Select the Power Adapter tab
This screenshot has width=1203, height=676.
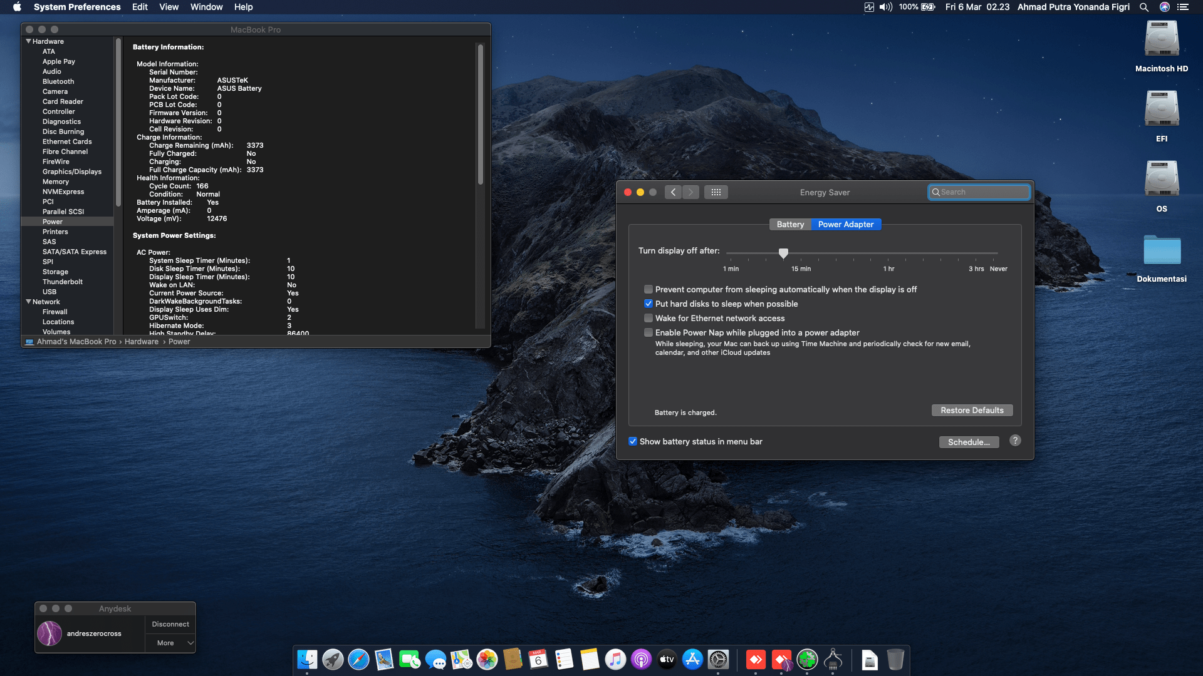(x=846, y=224)
